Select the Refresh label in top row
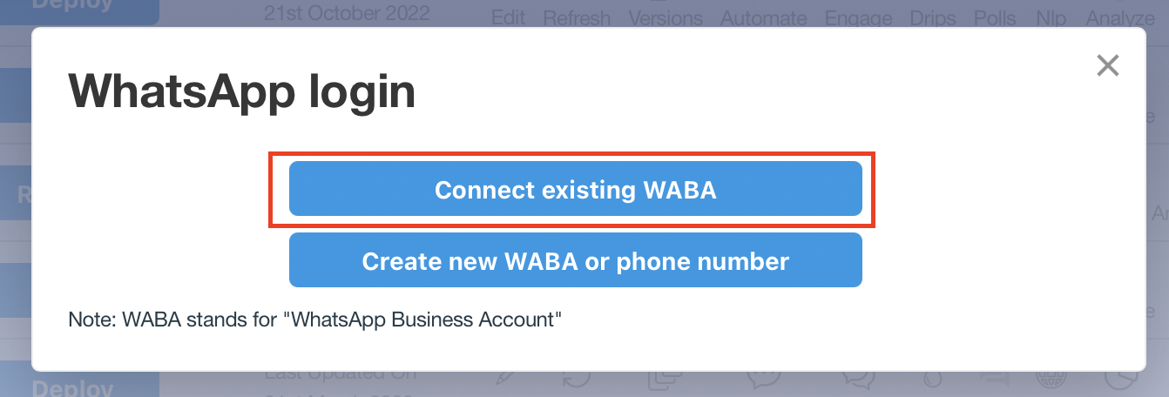This screenshot has height=397, width=1169. coord(575,17)
